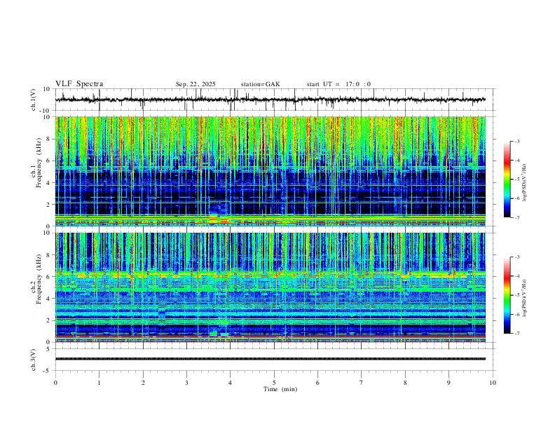Click time axis tick label "7"
555x429 pixels.
tap(362, 383)
